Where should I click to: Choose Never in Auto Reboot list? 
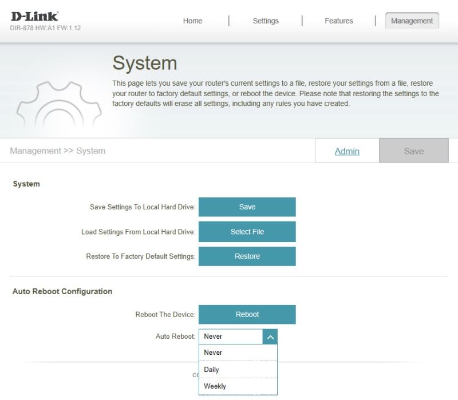238,353
